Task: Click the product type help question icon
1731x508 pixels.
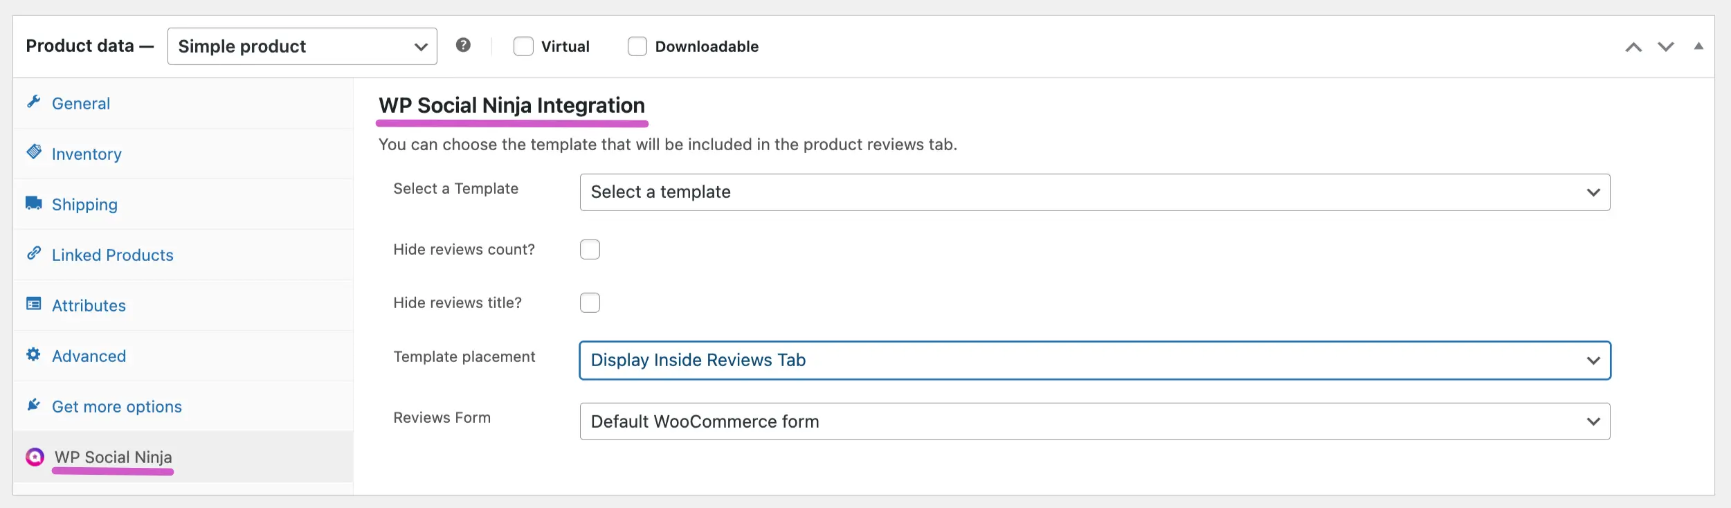Action: pyautogui.click(x=464, y=45)
